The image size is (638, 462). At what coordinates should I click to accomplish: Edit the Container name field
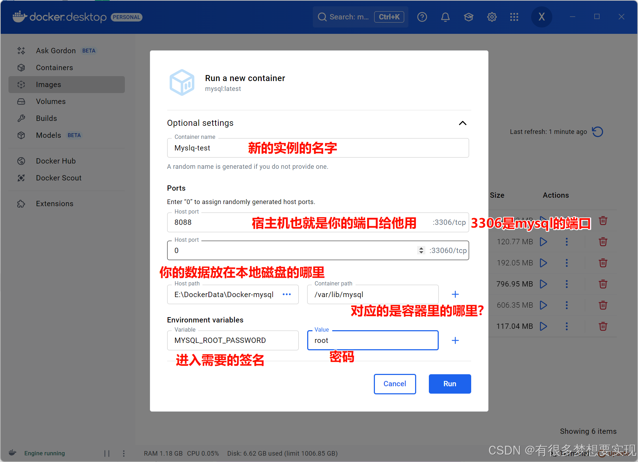(318, 148)
